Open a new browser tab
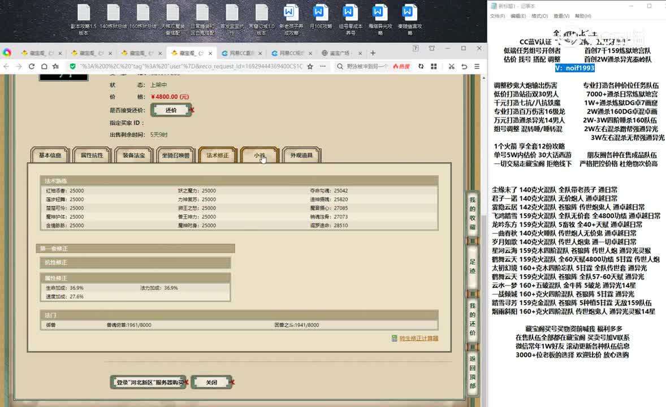The width and height of the screenshot is (666, 407). (373, 53)
